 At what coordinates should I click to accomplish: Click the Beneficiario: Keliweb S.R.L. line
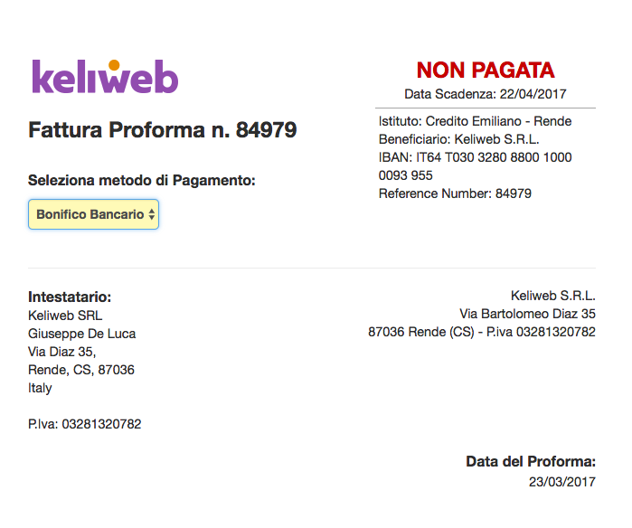coord(459,139)
